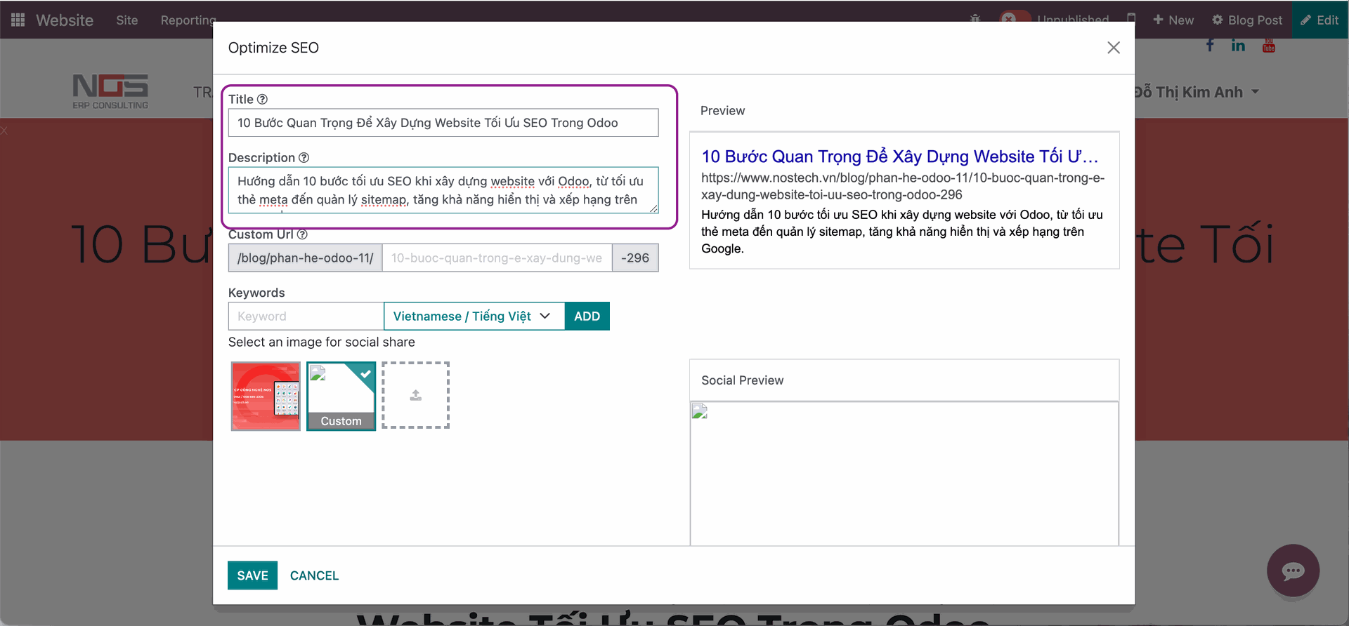Viewport: 1349px width, 626px height.
Task: Toggle the Unpublished switch
Action: click(x=1015, y=19)
